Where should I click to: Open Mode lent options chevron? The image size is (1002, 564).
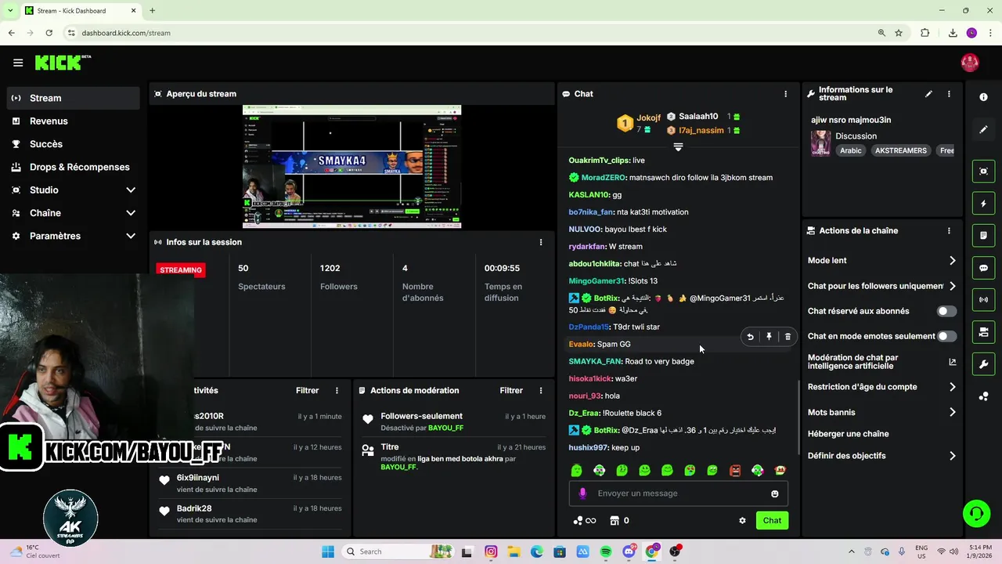[x=953, y=261]
